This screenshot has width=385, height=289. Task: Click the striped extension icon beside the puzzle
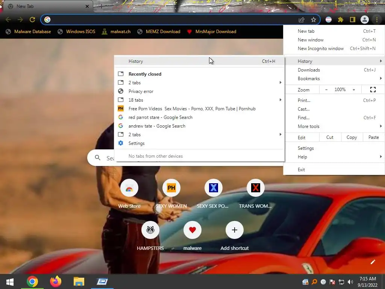point(329,20)
